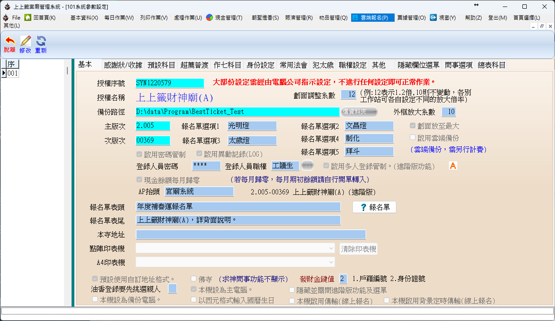Click the orange A icon
Image resolution: width=555 pixels, height=321 pixels.
[453, 166]
